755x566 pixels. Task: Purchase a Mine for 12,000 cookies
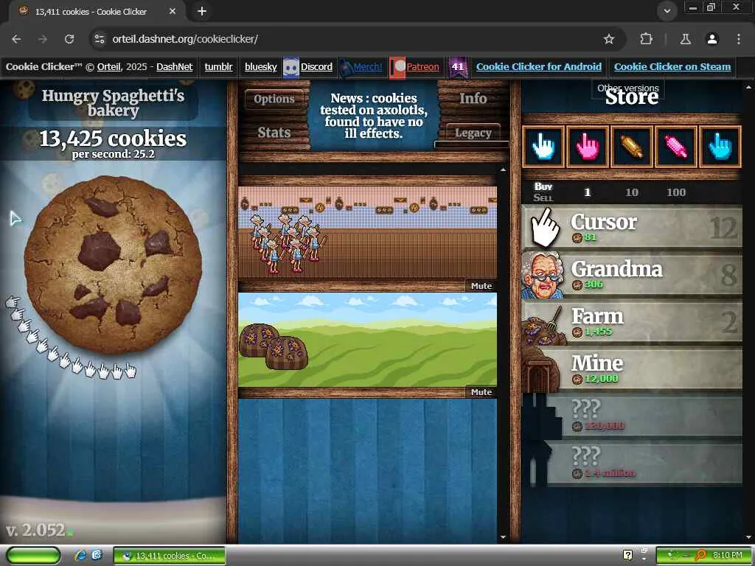pyautogui.click(x=632, y=368)
